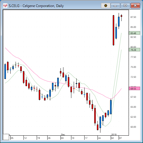143x143 pixels.
Task: Click the brown circle button in title bar
Action: [106, 6]
